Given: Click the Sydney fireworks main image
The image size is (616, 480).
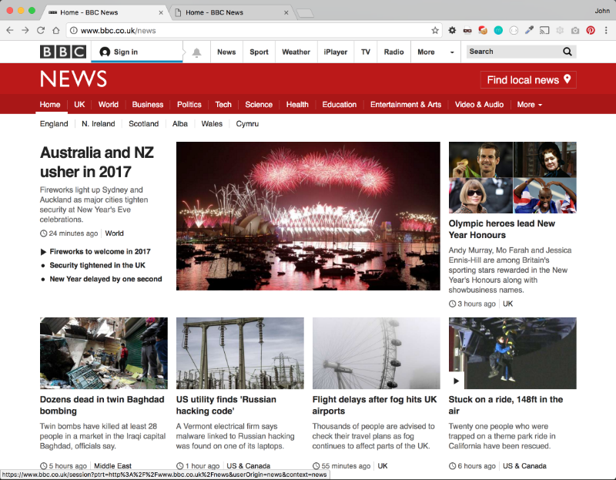Looking at the screenshot, I should pos(308,217).
